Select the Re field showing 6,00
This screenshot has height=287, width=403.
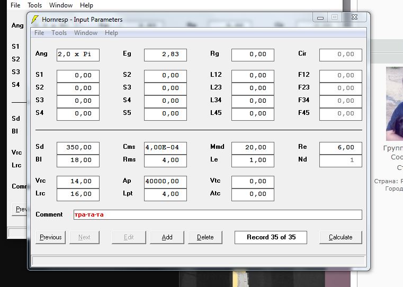tap(341, 148)
